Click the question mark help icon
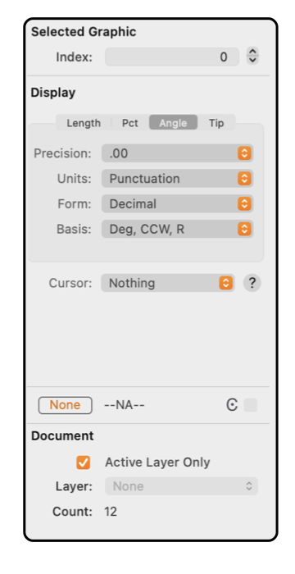Image resolution: width=295 pixels, height=574 pixels. tap(252, 283)
